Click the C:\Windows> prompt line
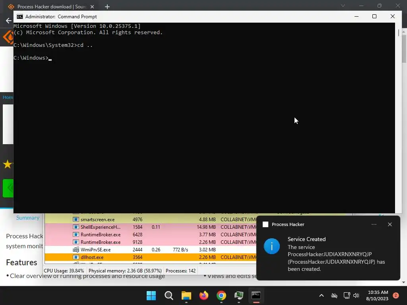 33,58
